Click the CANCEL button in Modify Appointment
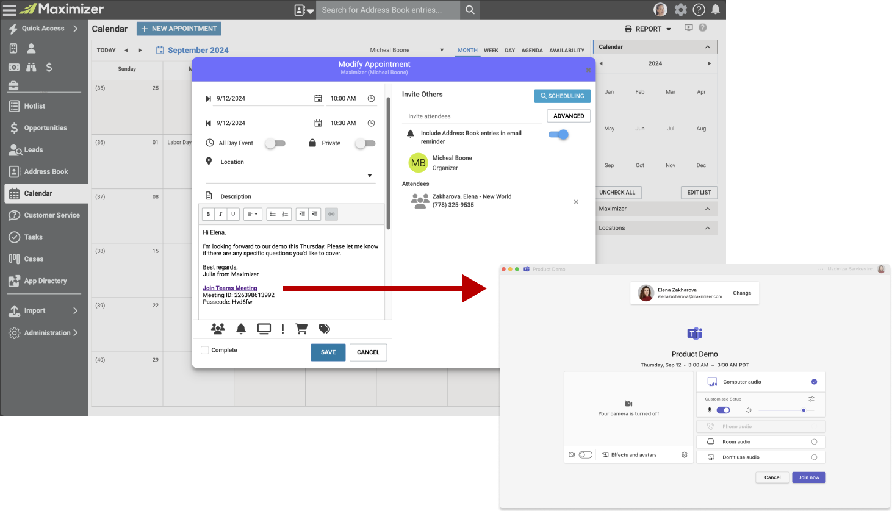892x511 pixels. point(369,352)
